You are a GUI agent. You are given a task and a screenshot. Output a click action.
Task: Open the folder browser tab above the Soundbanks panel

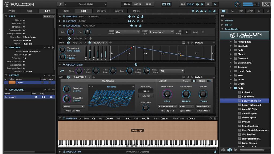(224, 11)
